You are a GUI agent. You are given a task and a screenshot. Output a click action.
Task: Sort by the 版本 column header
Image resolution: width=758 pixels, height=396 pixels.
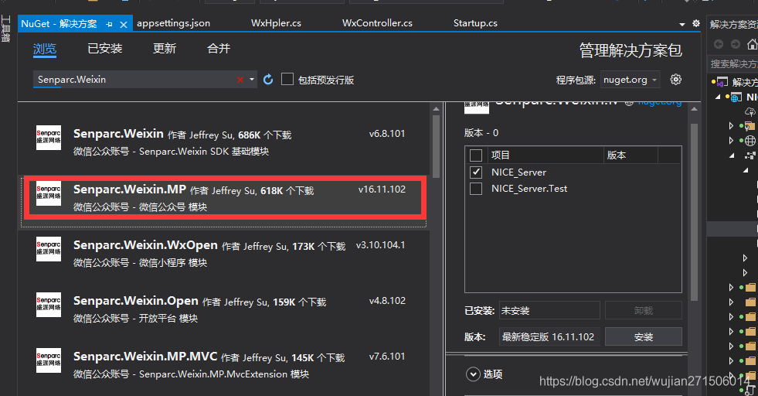click(x=631, y=155)
